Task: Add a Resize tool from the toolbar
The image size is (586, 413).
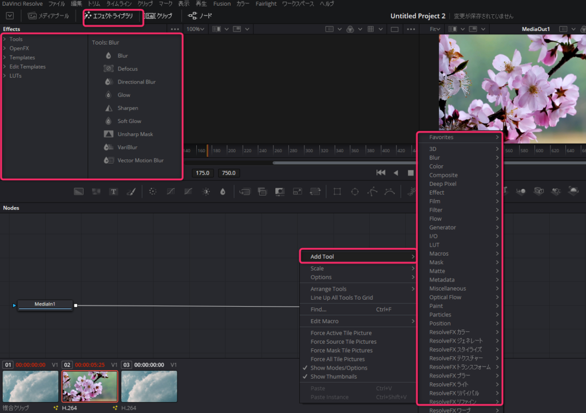Action: 298,192
